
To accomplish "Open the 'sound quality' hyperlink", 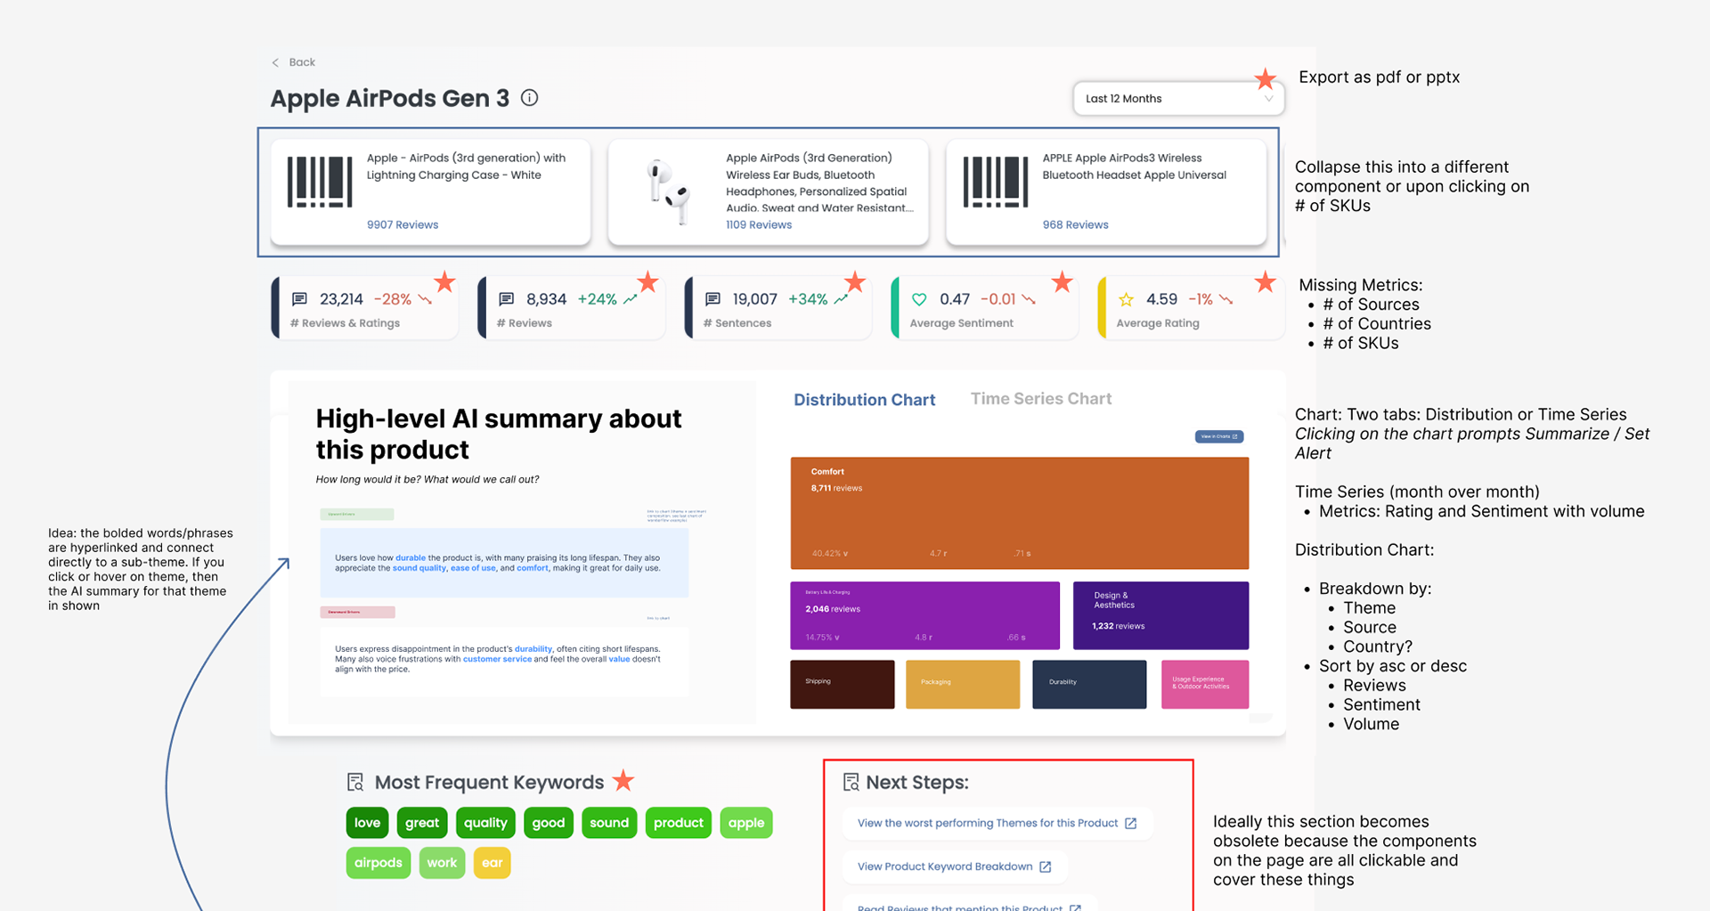I will (419, 568).
